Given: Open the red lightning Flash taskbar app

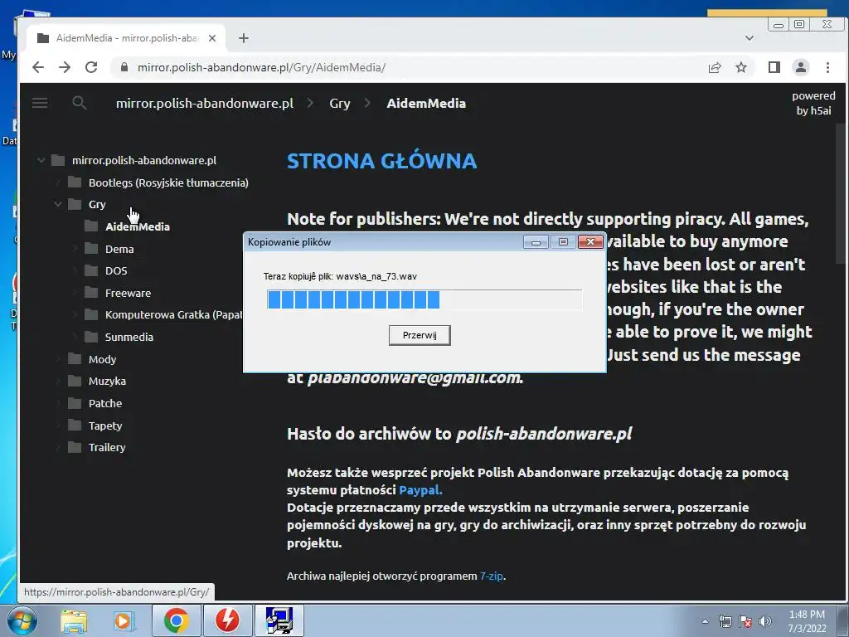Looking at the screenshot, I should coord(227,620).
